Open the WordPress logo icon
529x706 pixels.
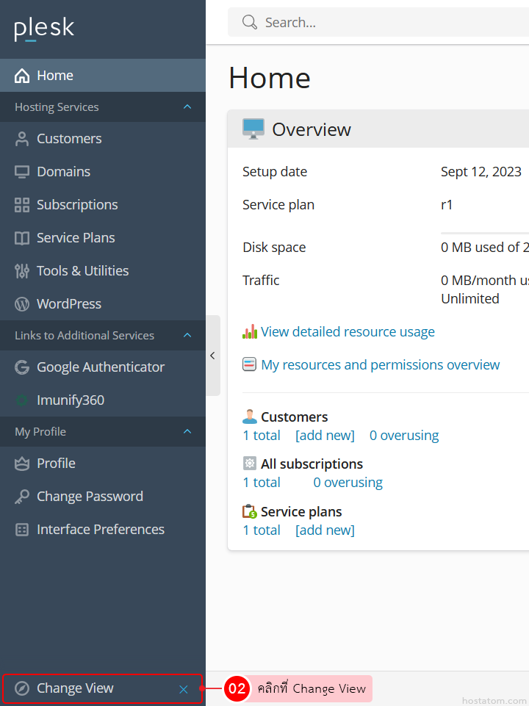(x=22, y=304)
